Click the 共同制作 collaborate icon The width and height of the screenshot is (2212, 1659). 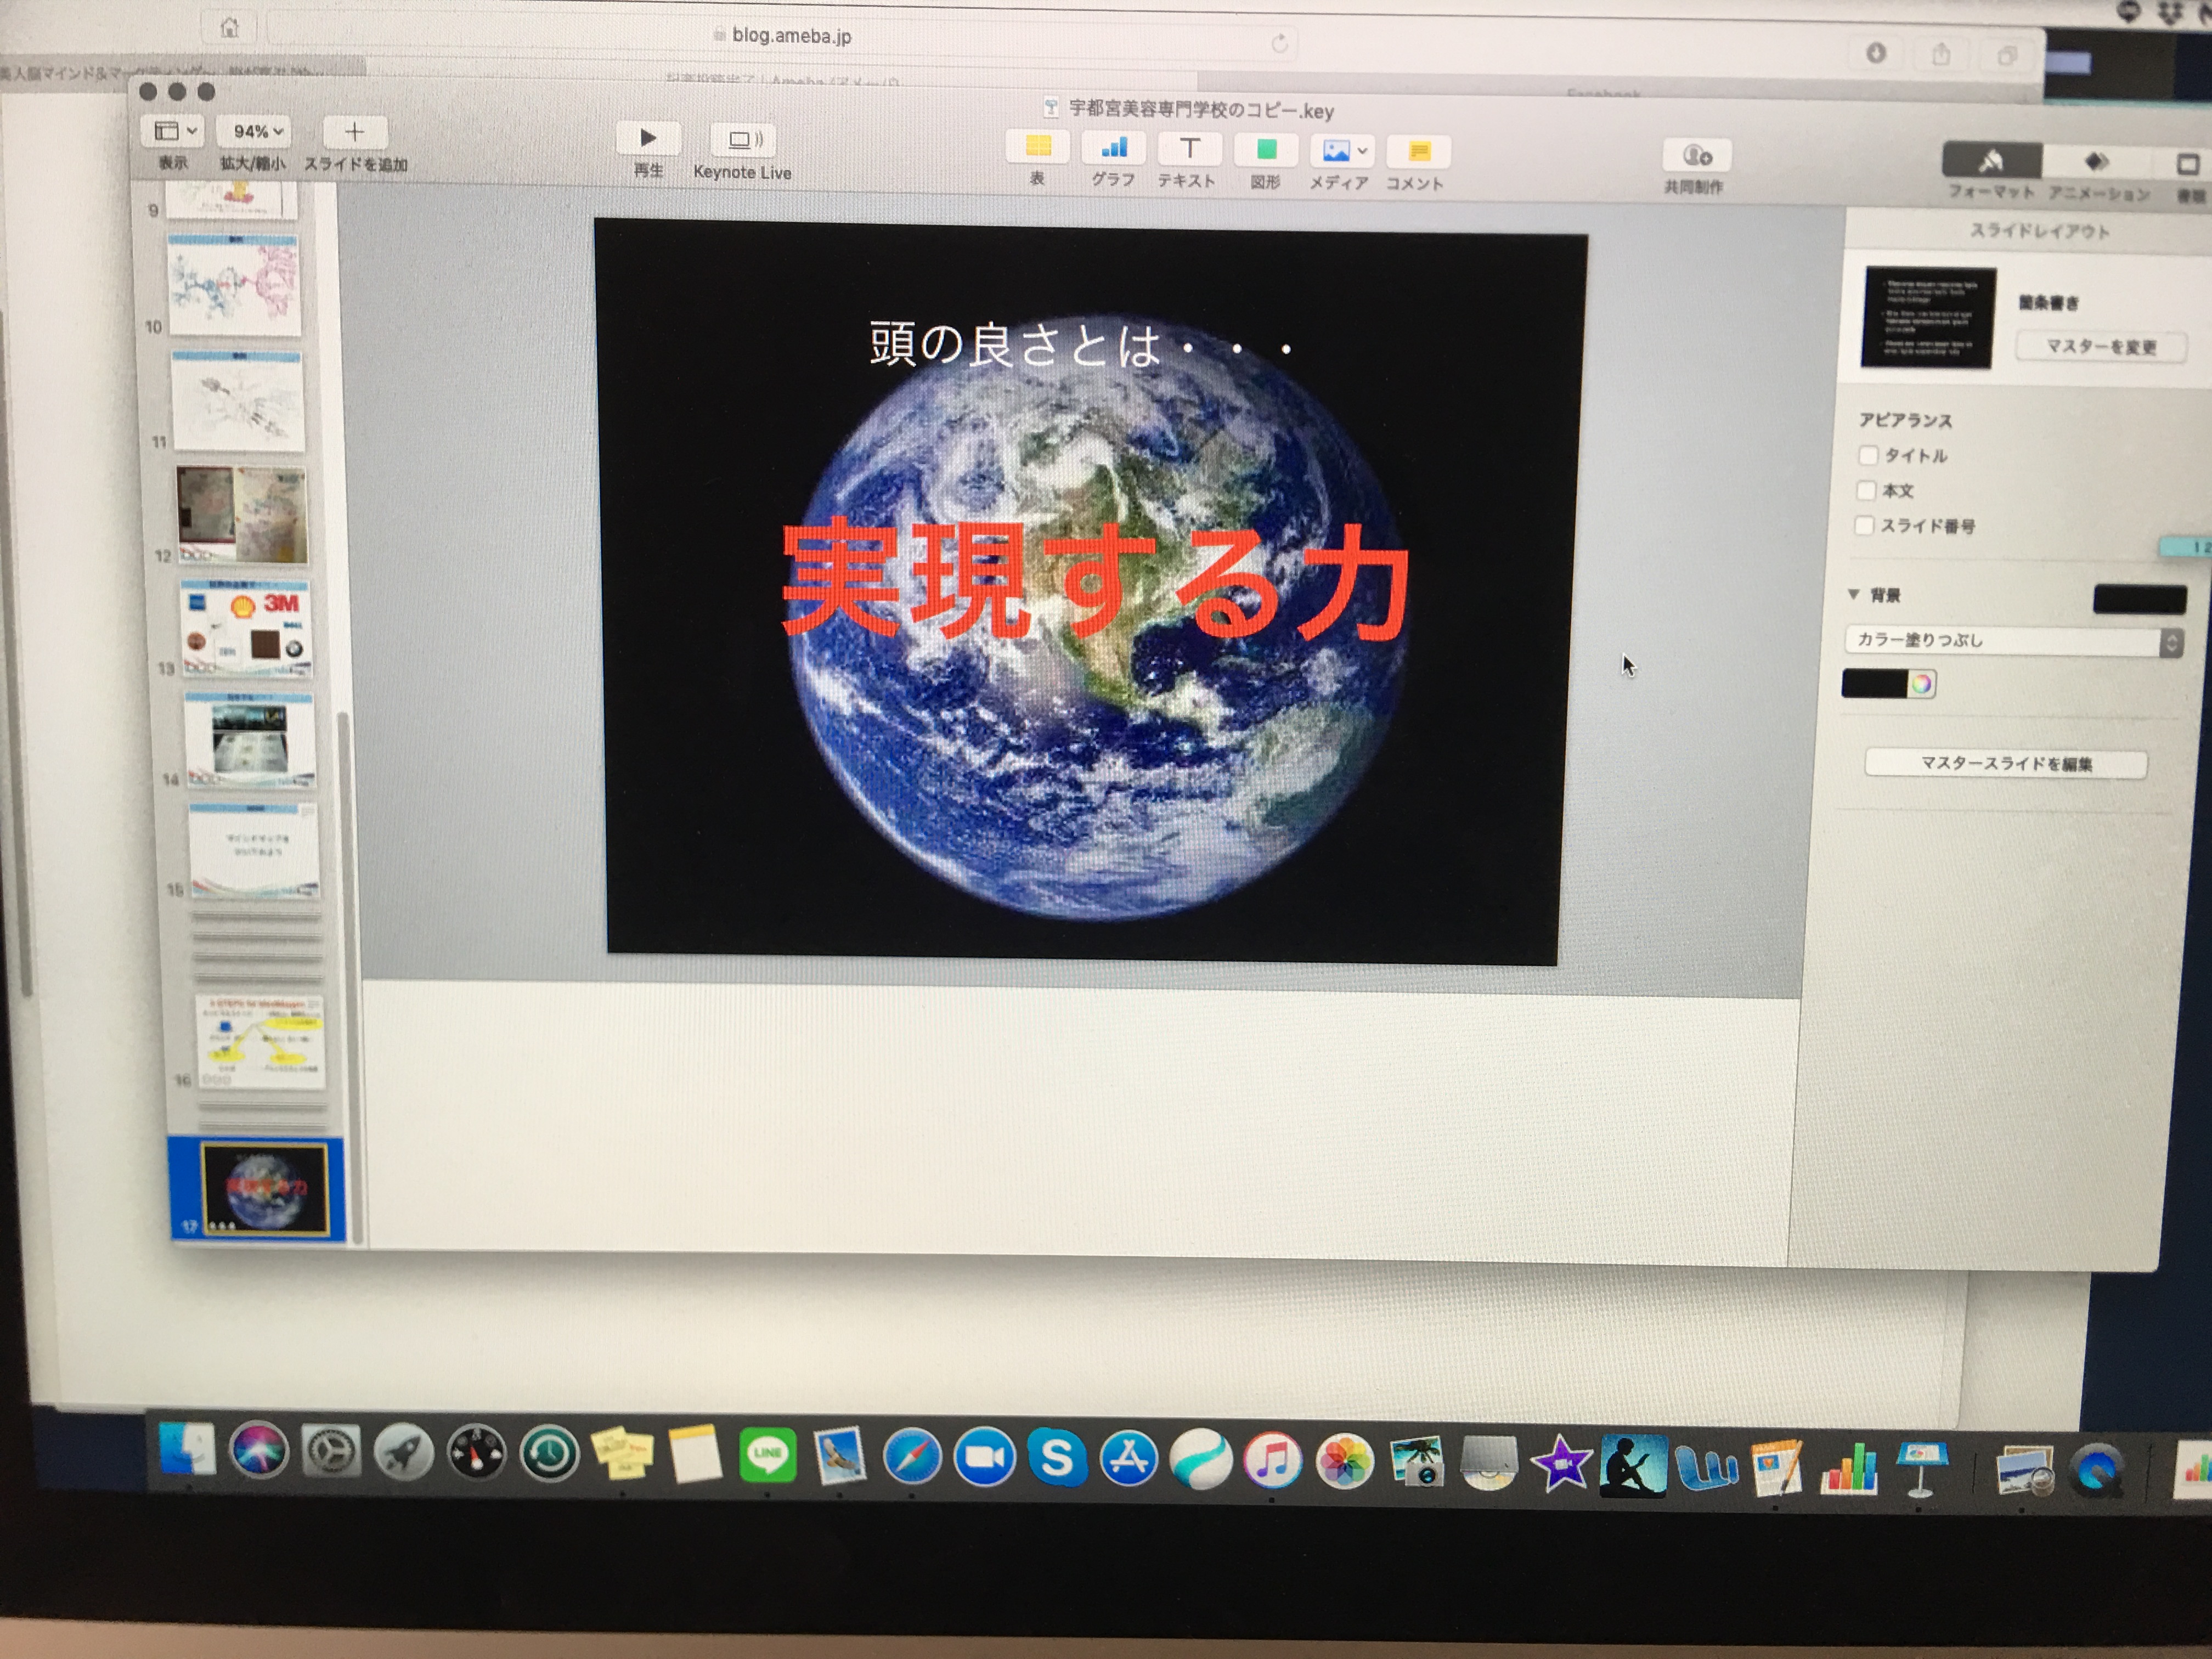(x=1696, y=156)
